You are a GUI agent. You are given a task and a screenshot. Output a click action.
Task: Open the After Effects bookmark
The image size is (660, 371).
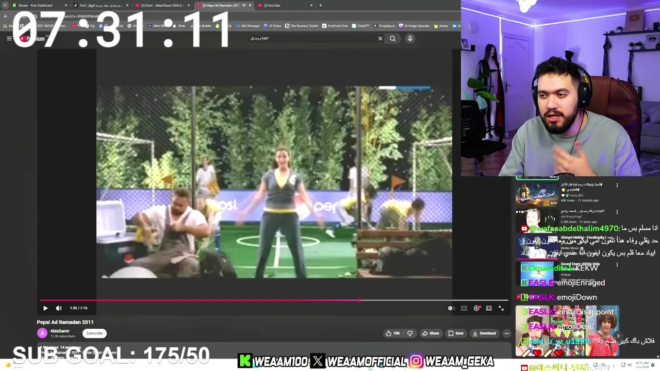(x=157, y=26)
